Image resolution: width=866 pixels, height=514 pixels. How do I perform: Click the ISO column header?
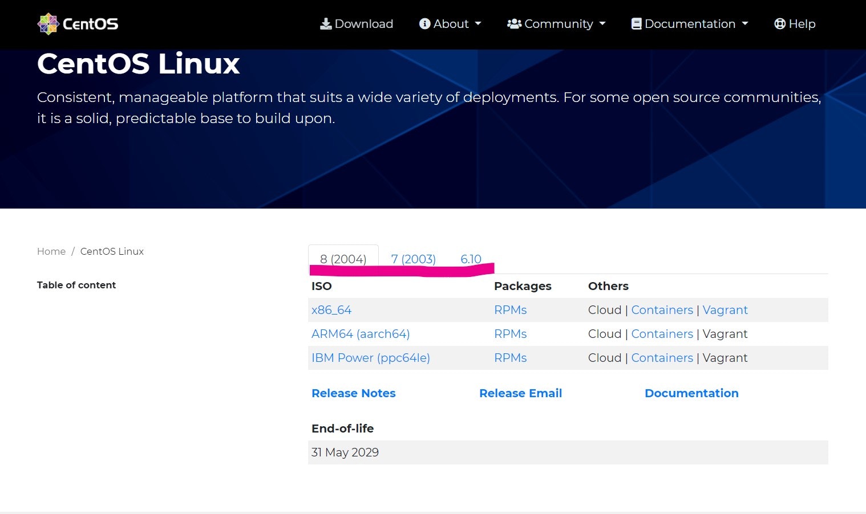(322, 286)
